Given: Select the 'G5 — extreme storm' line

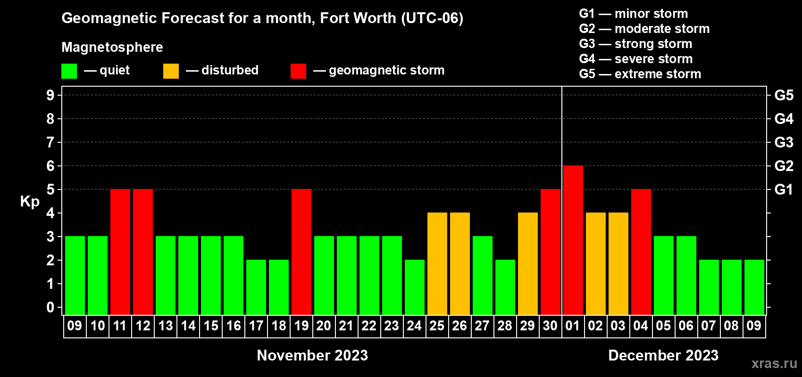Looking at the screenshot, I should pyautogui.click(x=640, y=74).
